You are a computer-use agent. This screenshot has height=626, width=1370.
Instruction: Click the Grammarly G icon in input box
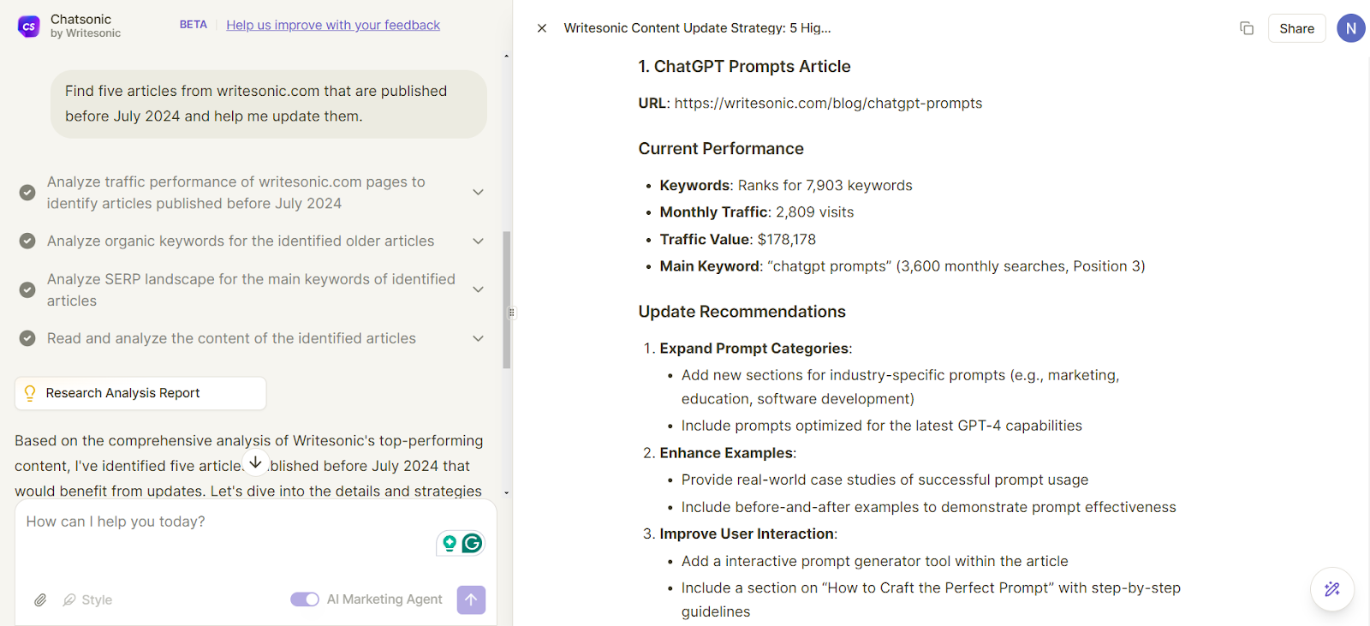pos(472,543)
